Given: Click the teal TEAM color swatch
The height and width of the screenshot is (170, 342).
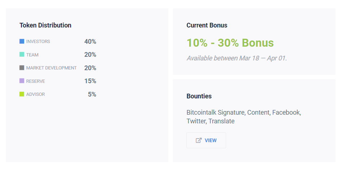Looking at the screenshot, I should pyautogui.click(x=22, y=55).
